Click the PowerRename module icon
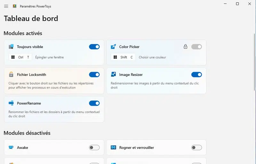Viewport: 256px width, 164px height. tap(11, 103)
